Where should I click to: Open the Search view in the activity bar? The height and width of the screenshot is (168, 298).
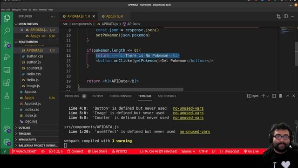pos(7,31)
